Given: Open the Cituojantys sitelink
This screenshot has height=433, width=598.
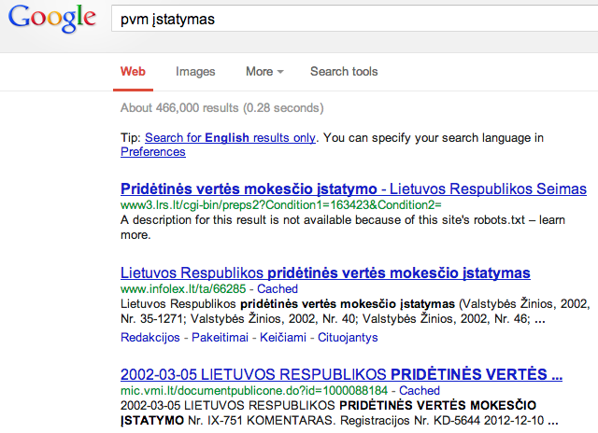Looking at the screenshot, I should [348, 338].
